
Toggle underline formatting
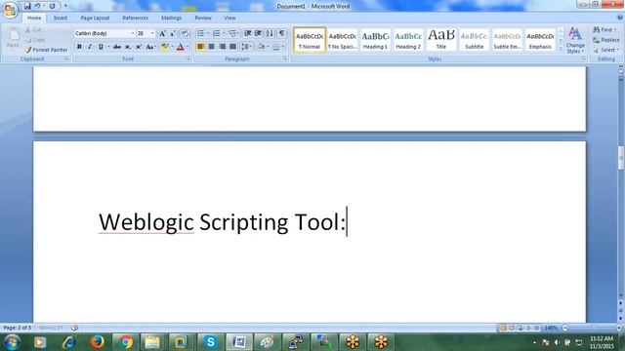(101, 47)
